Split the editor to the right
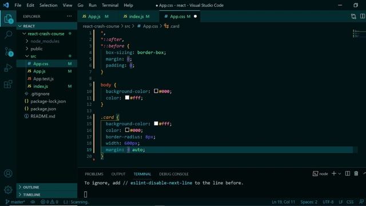 pos(363,16)
